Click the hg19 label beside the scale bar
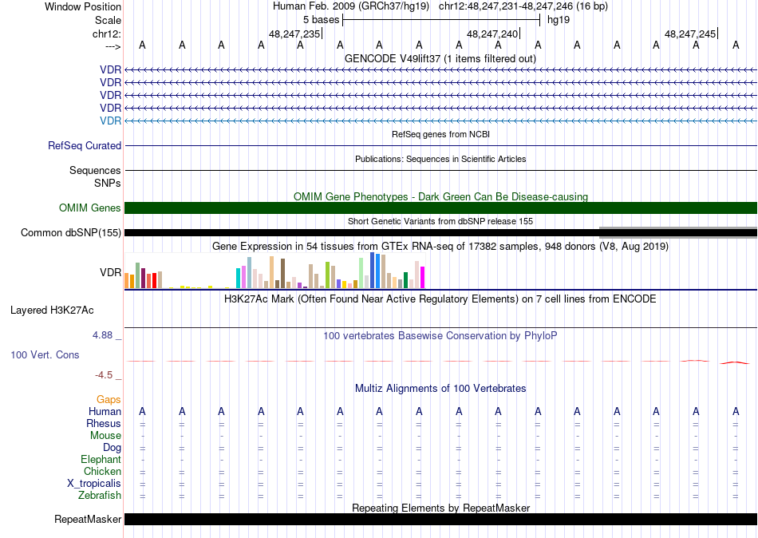 (559, 20)
